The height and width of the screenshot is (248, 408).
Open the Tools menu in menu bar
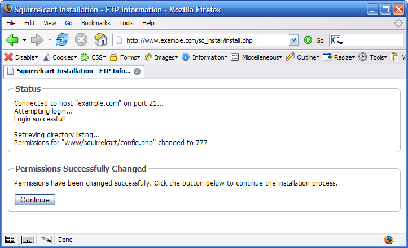pos(126,23)
